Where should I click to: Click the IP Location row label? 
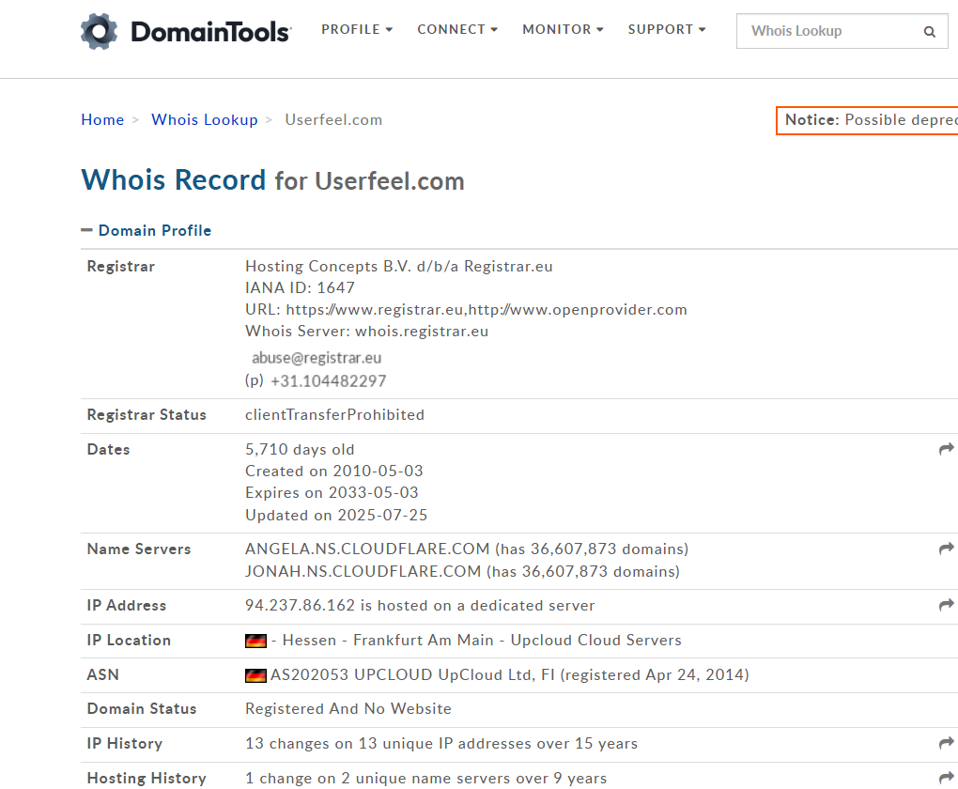[x=129, y=640]
